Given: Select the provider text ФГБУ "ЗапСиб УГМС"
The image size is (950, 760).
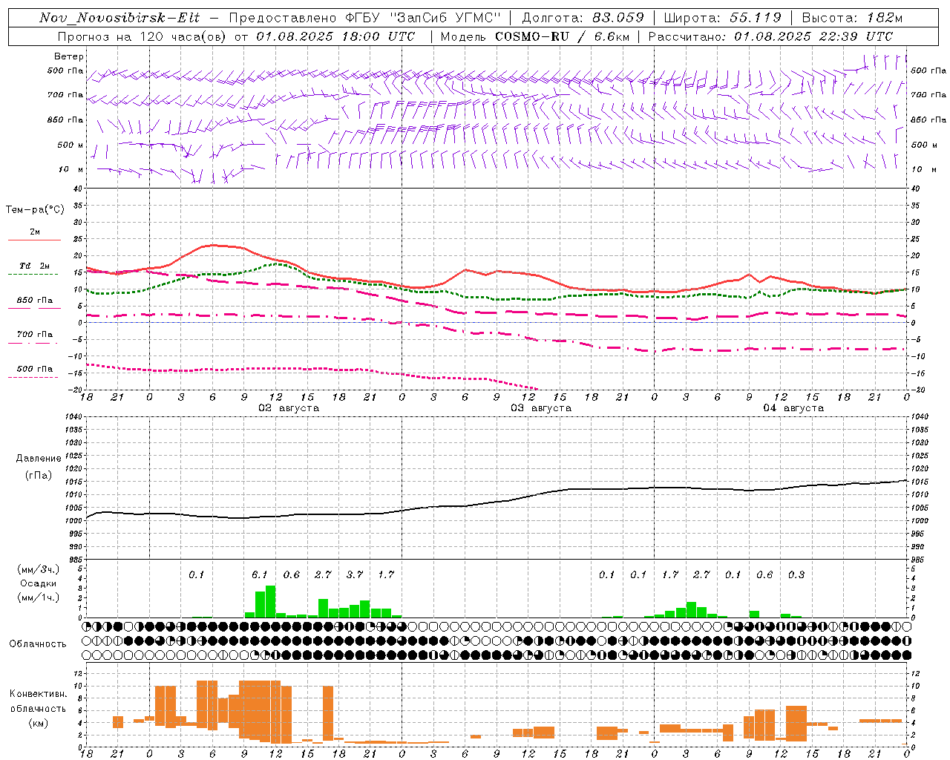Looking at the screenshot, I should pyautogui.click(x=423, y=18).
